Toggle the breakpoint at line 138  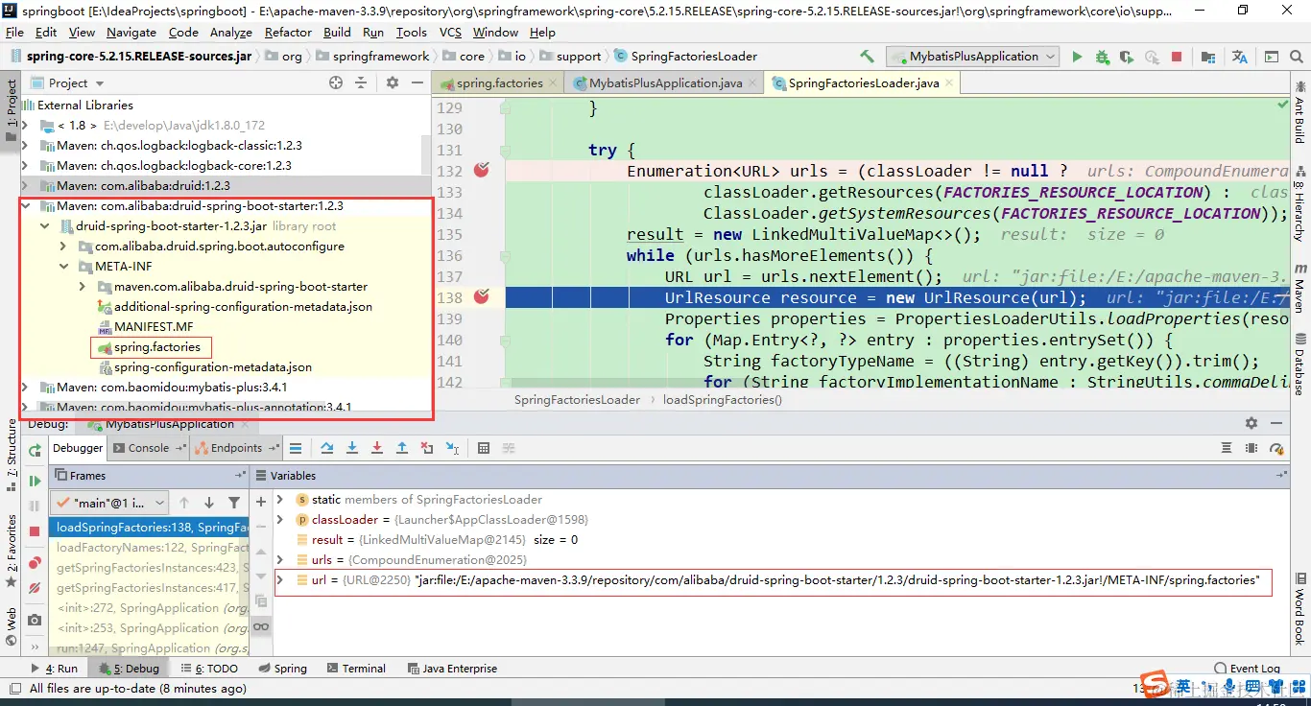pos(482,296)
